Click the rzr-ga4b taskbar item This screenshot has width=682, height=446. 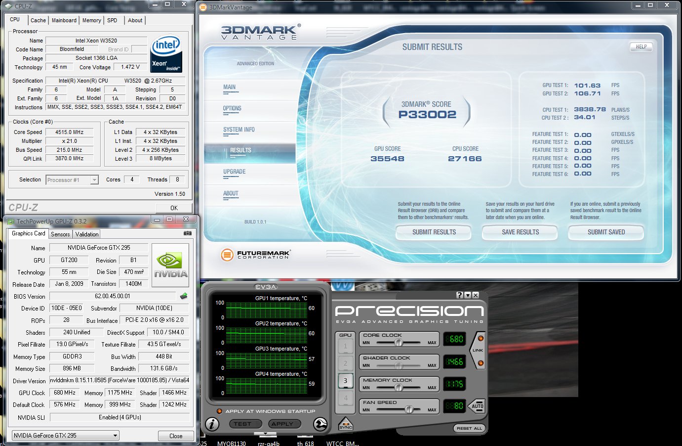point(268,443)
